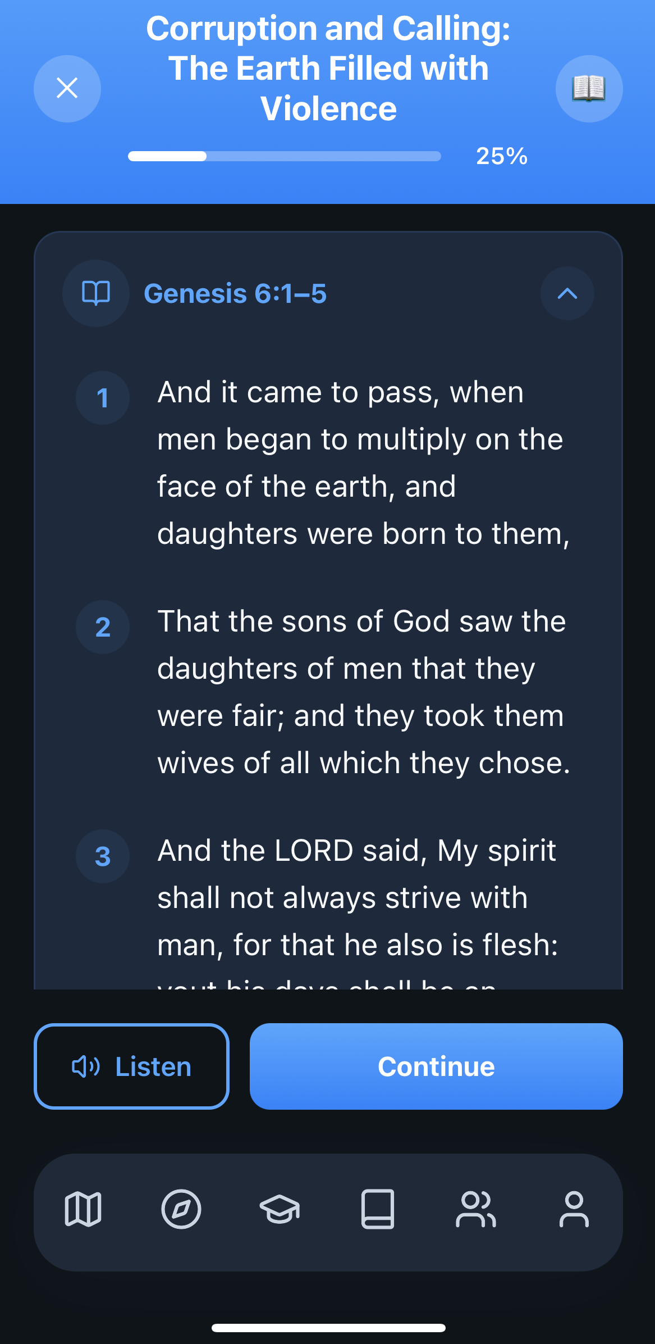Select verse number 1 badge
The image size is (655, 1344).
pyautogui.click(x=103, y=398)
